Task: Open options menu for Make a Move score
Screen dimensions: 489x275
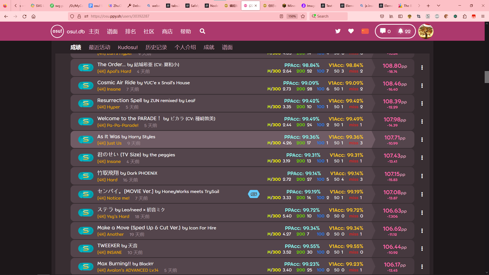Action: (x=422, y=231)
